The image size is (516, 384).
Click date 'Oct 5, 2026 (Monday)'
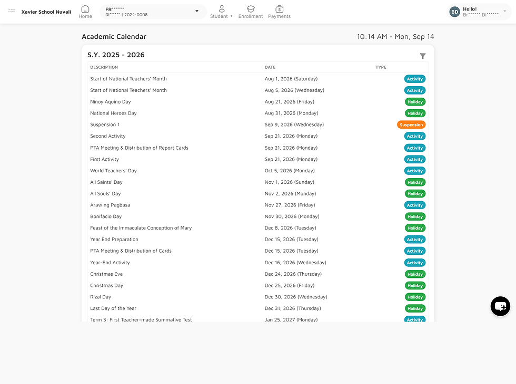pyautogui.click(x=290, y=171)
